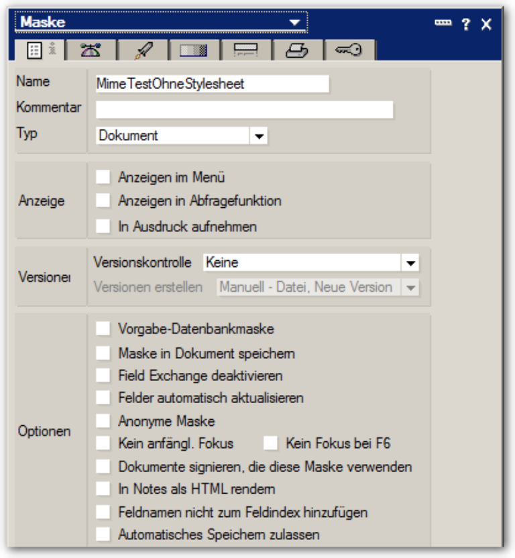Toggle In Ausdruck aufnehmen option
515x558 pixels.
103,226
